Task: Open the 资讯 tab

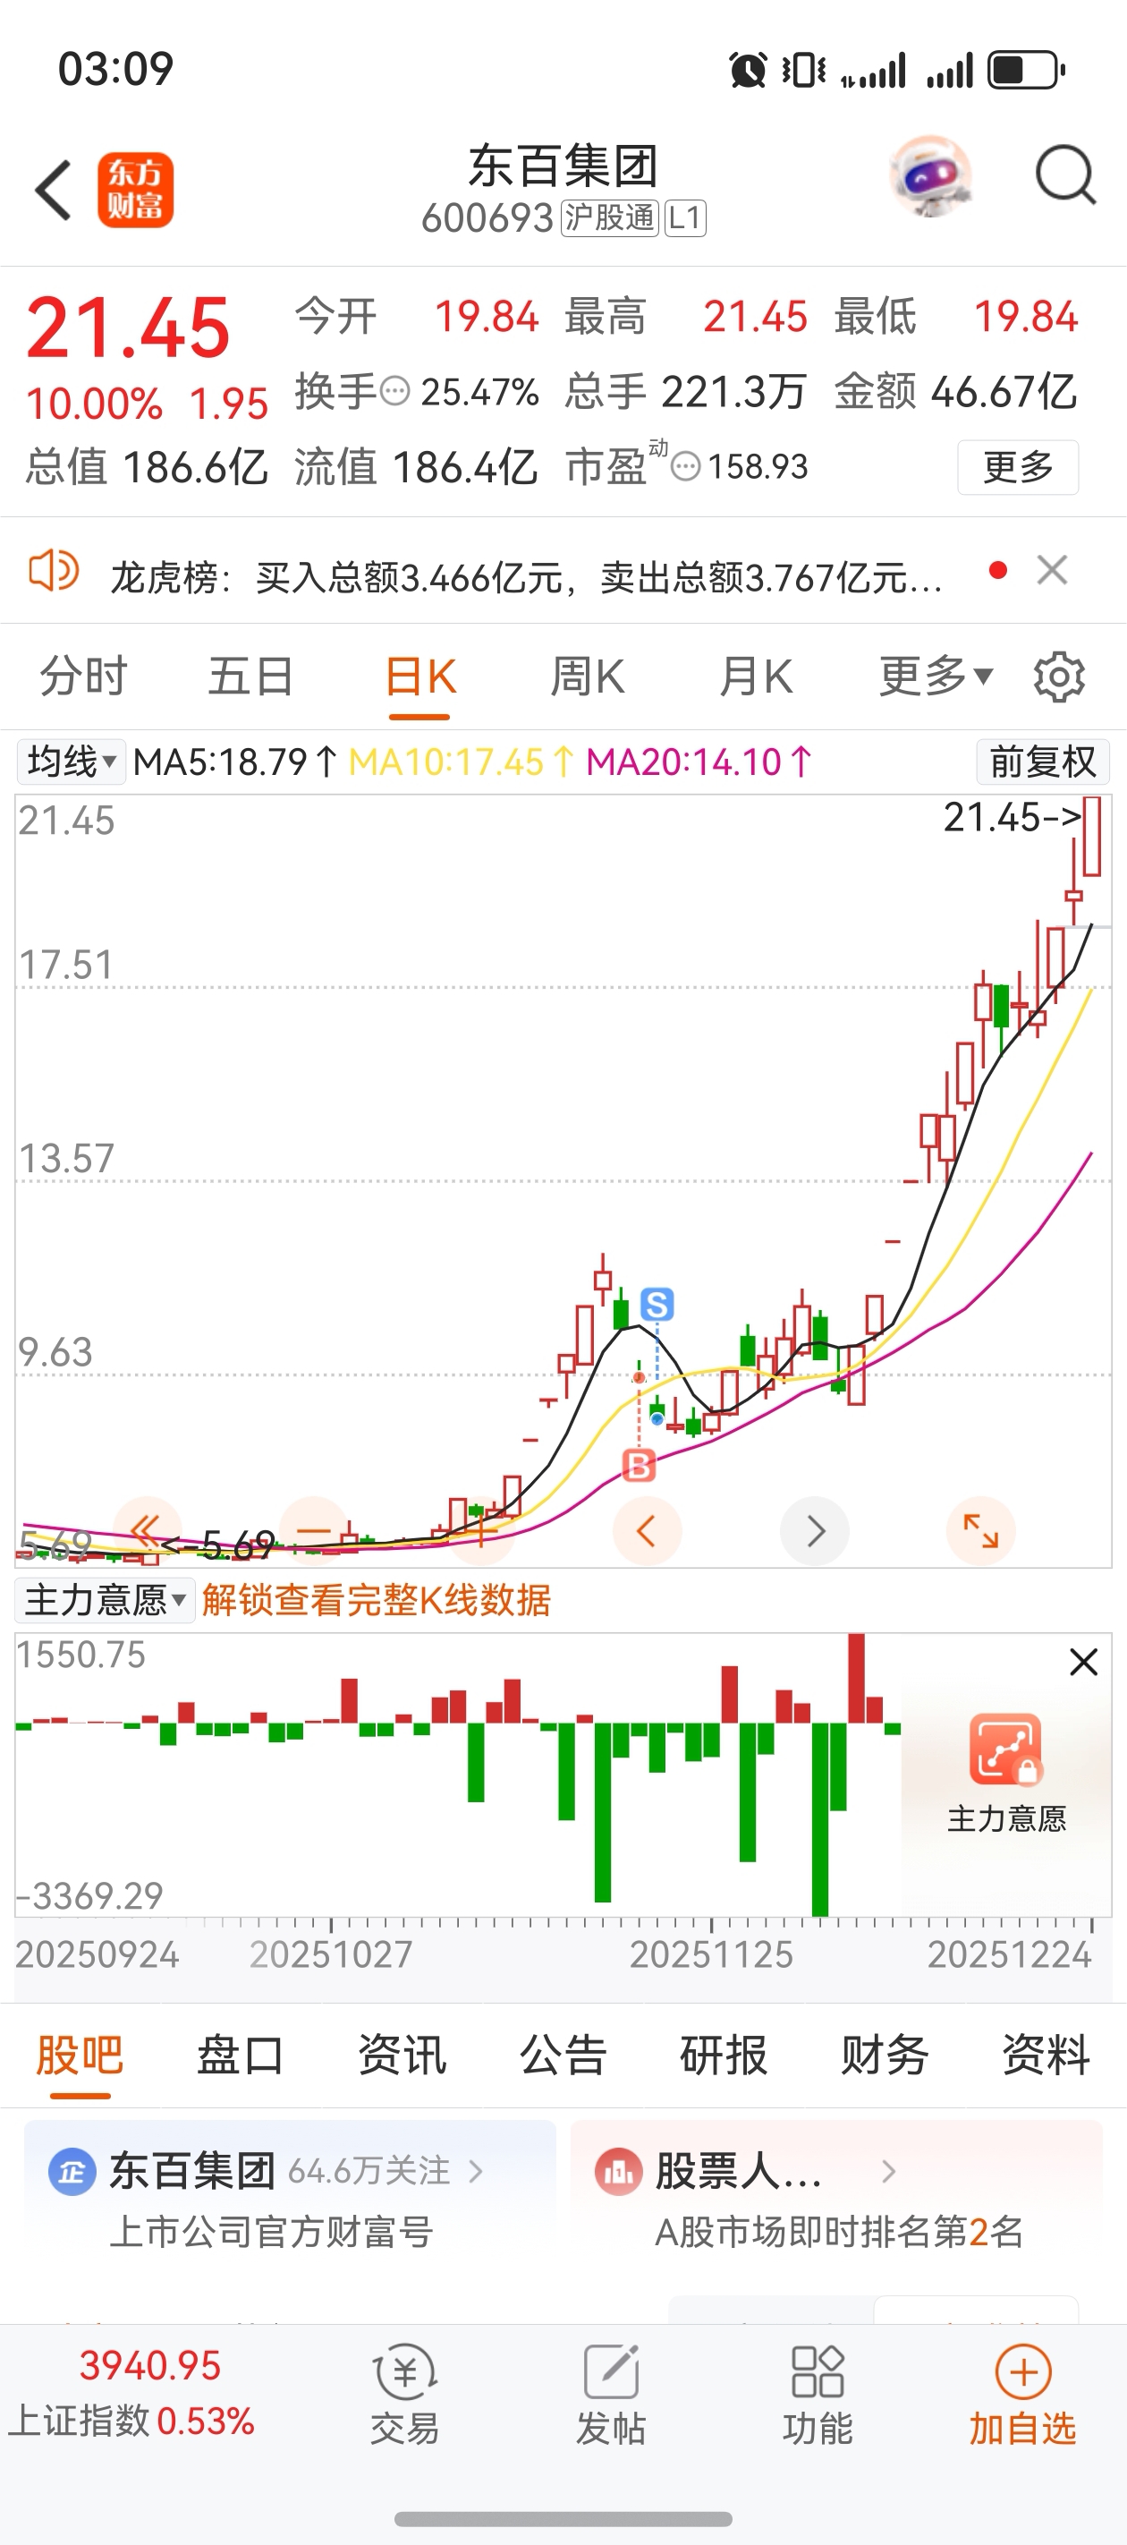Action: 402,2055
